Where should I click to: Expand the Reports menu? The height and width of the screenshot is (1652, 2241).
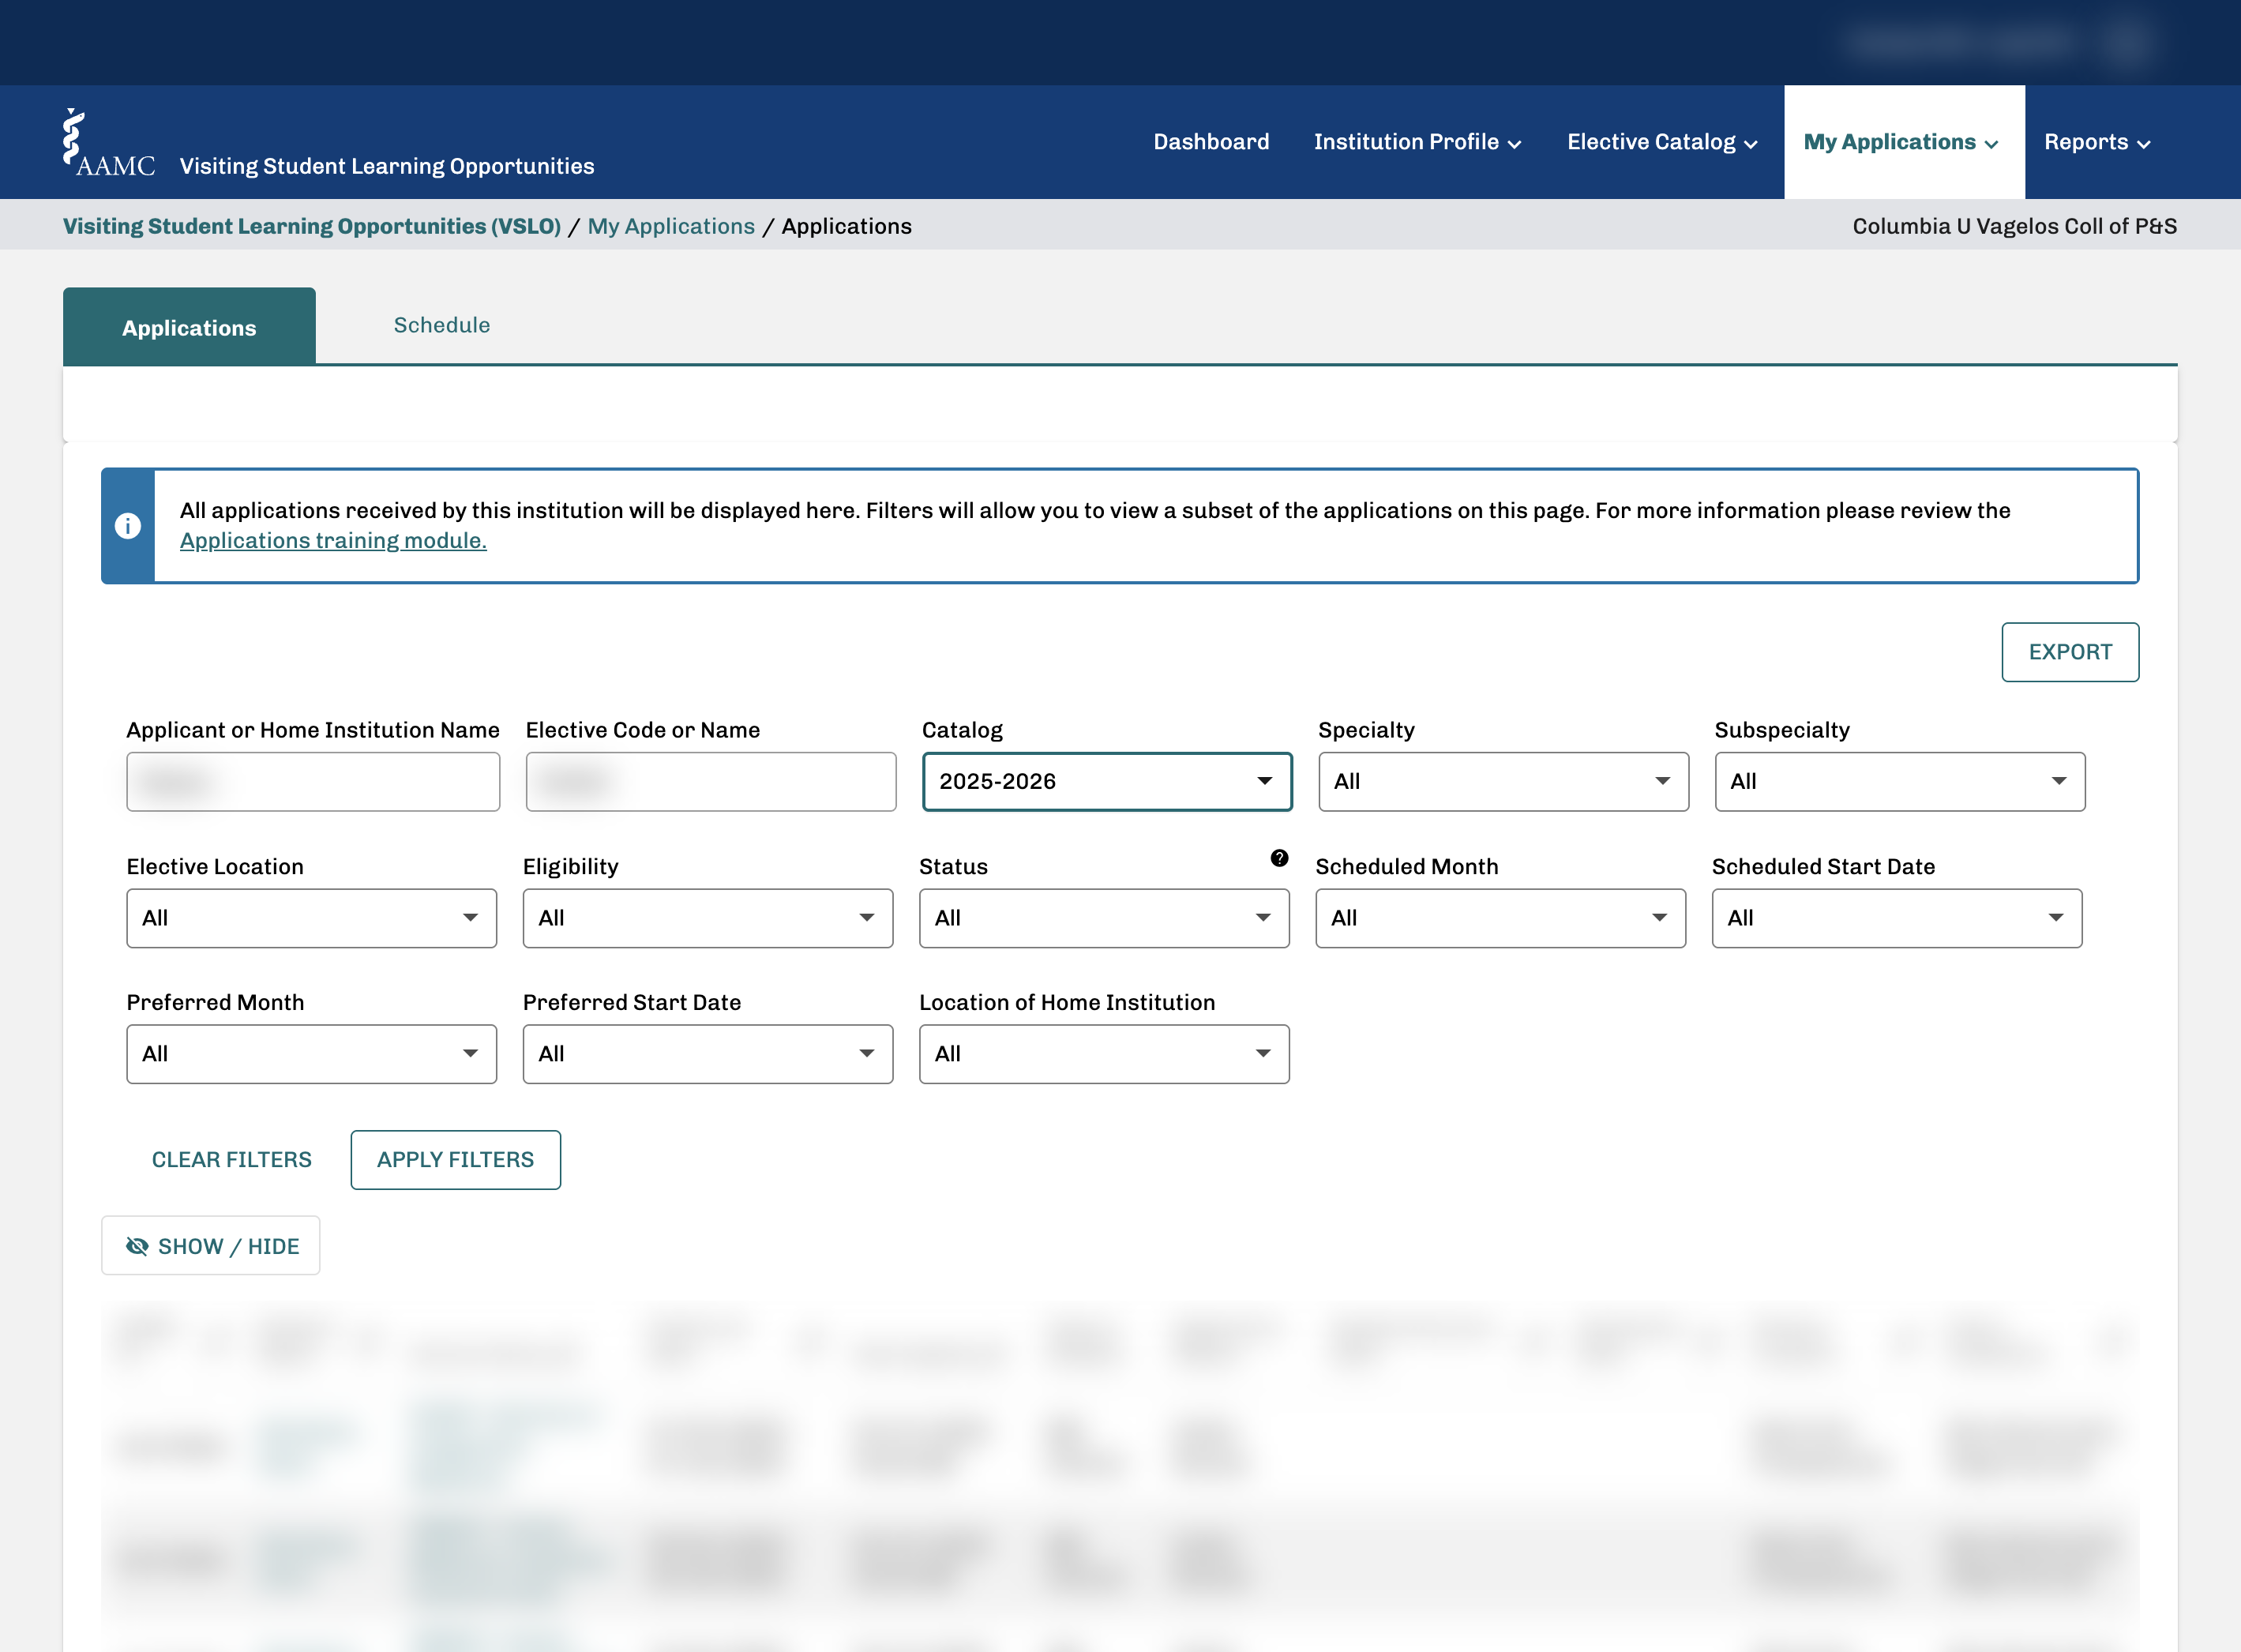coord(2097,142)
